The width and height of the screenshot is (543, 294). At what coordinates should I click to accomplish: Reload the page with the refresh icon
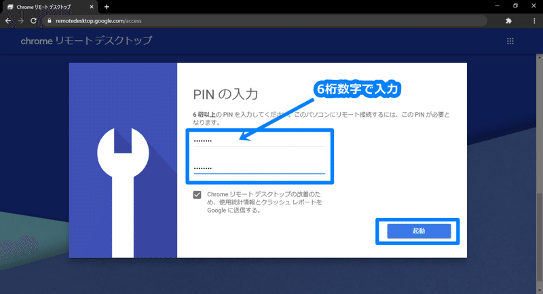coord(33,21)
